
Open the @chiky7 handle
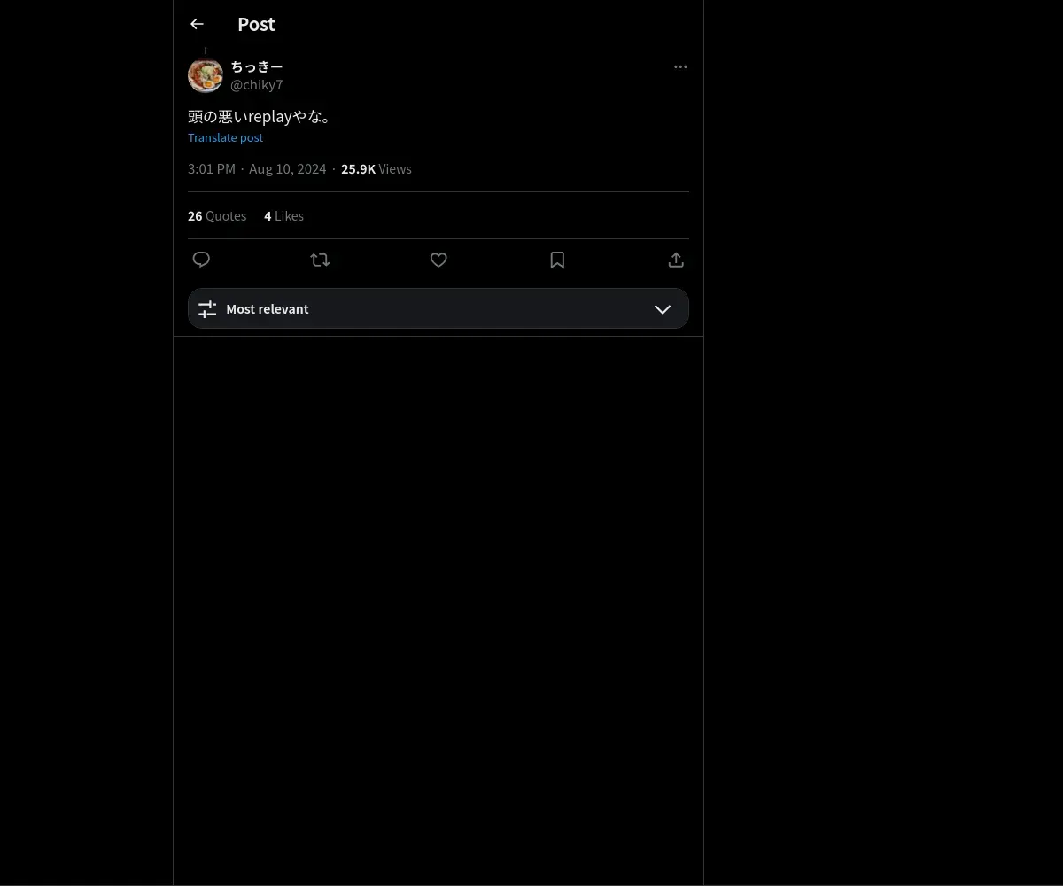(x=257, y=85)
